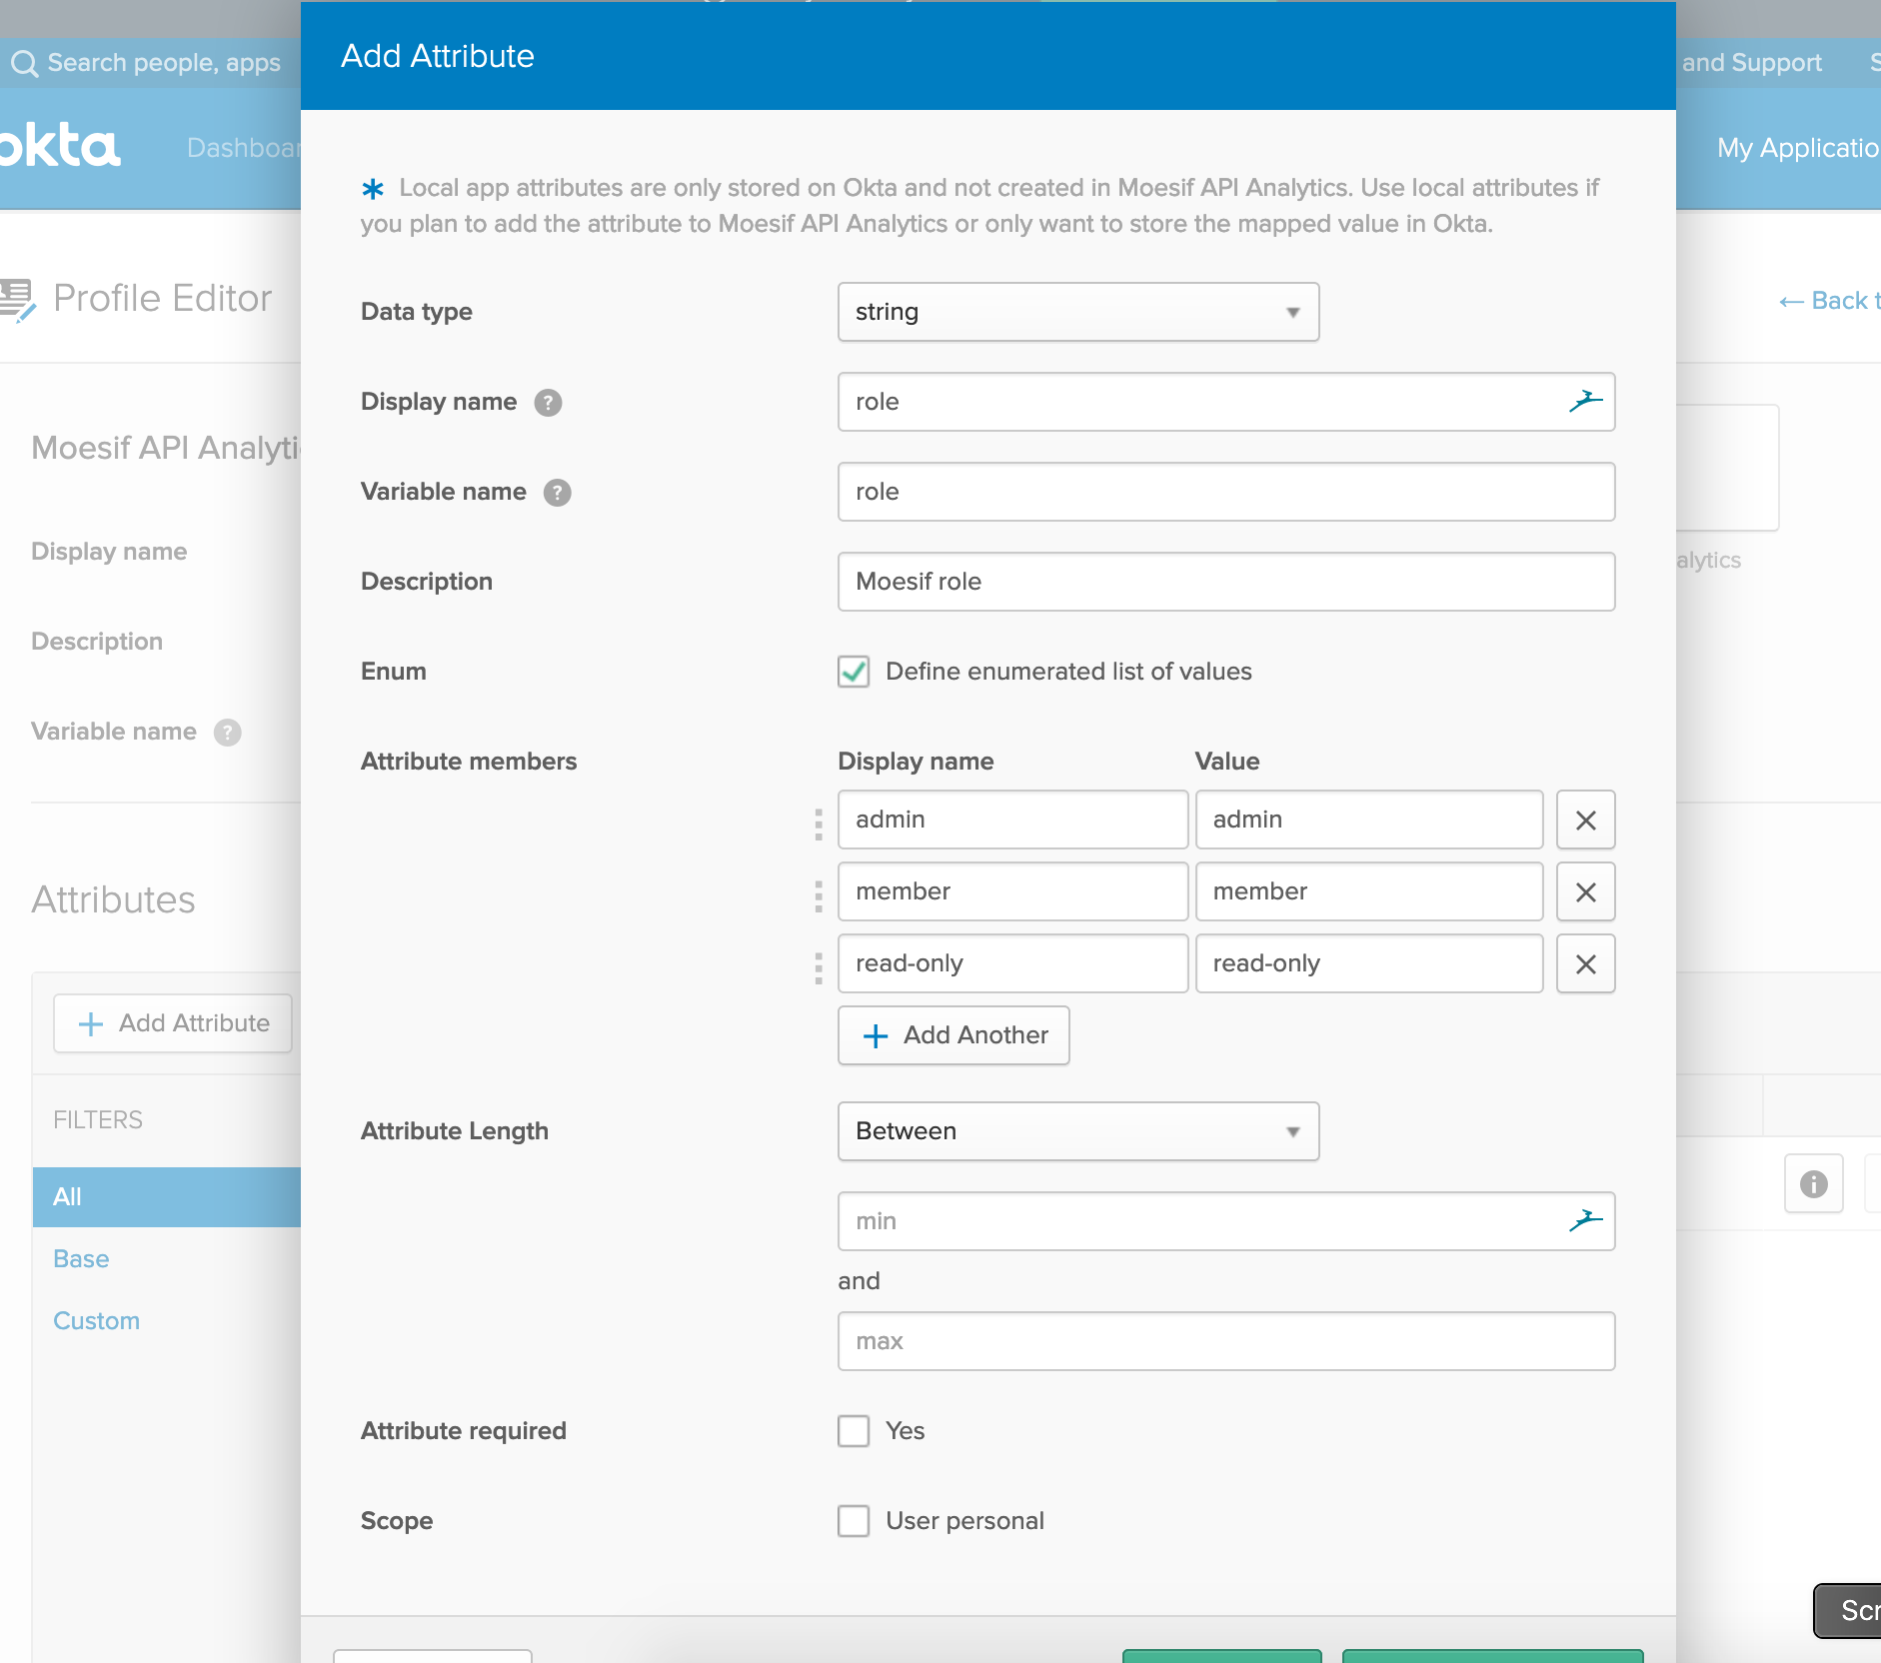Click the info icon near the attributes table

pos(1812,1183)
